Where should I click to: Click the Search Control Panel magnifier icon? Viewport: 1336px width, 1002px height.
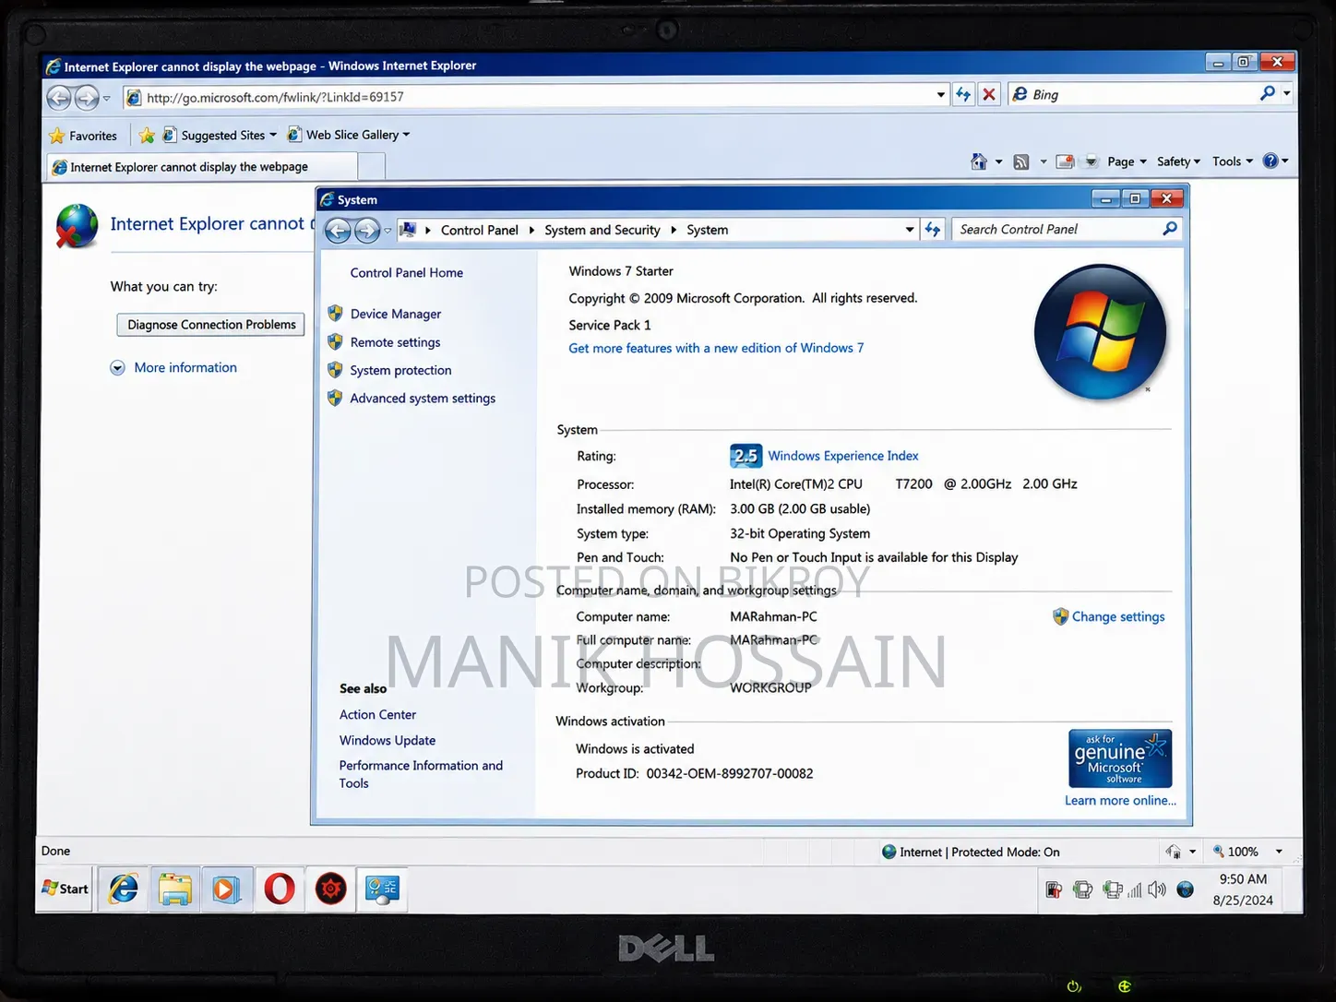tap(1170, 229)
